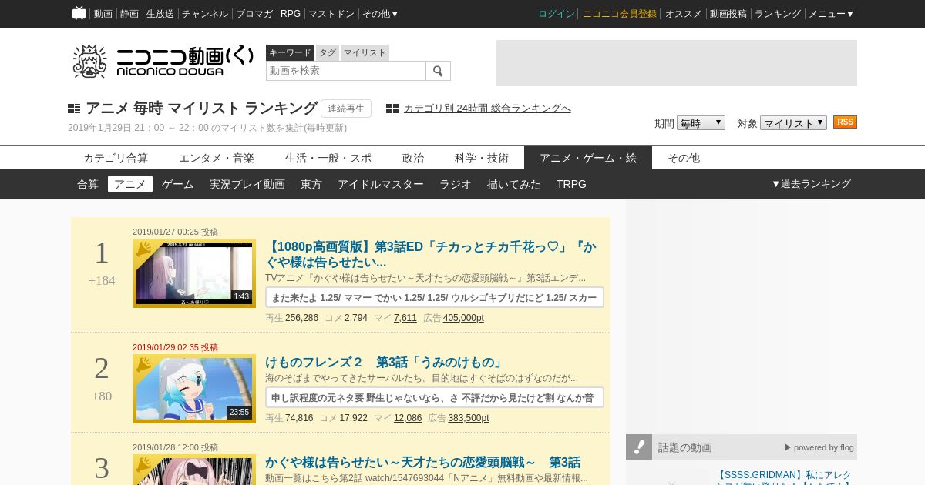Open the カテゴリ合算 category tab
Screen dimensions: 925x485
(x=116, y=158)
